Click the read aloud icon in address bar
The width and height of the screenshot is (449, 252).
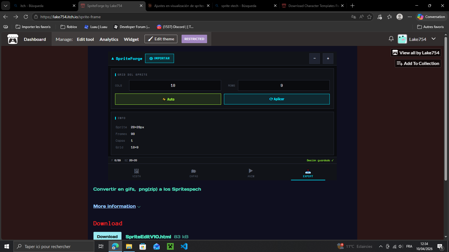pyautogui.click(x=361, y=17)
